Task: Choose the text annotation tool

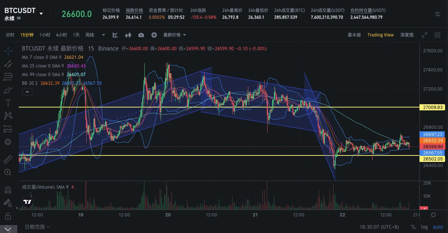Action: pyautogui.click(x=8, y=103)
